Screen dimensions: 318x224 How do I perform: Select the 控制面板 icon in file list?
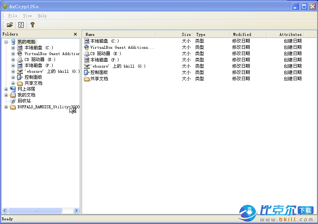[x=87, y=72]
